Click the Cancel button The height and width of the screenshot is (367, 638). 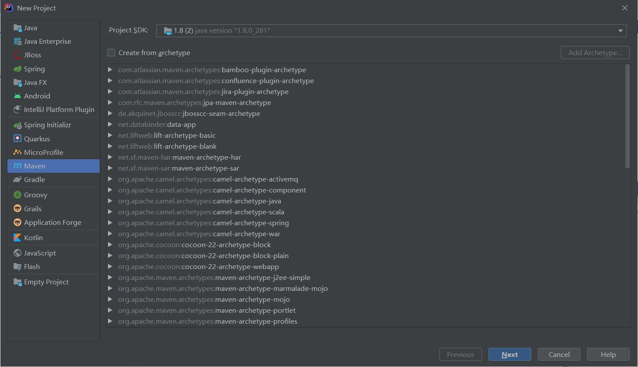pos(559,355)
